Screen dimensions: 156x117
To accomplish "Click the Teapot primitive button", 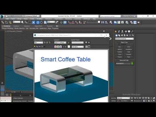I will (120, 57).
